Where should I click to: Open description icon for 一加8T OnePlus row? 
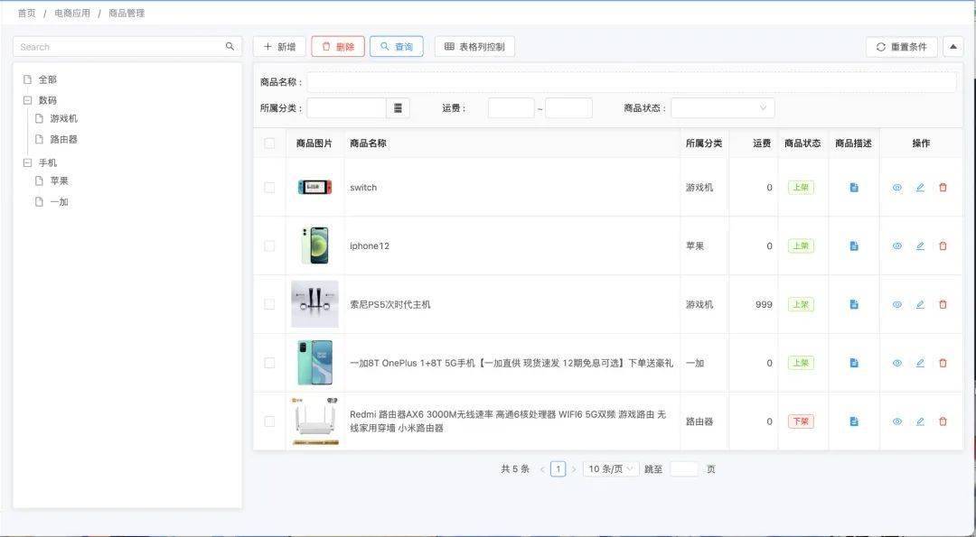pos(854,362)
